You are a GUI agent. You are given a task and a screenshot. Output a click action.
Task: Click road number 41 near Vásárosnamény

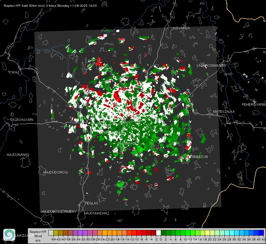point(207,79)
